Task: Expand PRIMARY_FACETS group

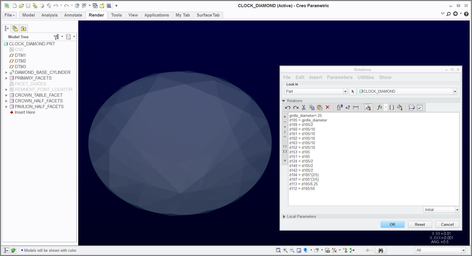Action: pyautogui.click(x=6, y=78)
